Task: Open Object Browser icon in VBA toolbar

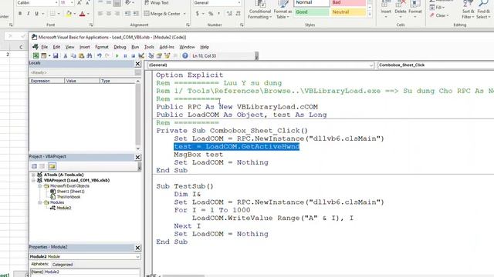Action: tap(167, 56)
